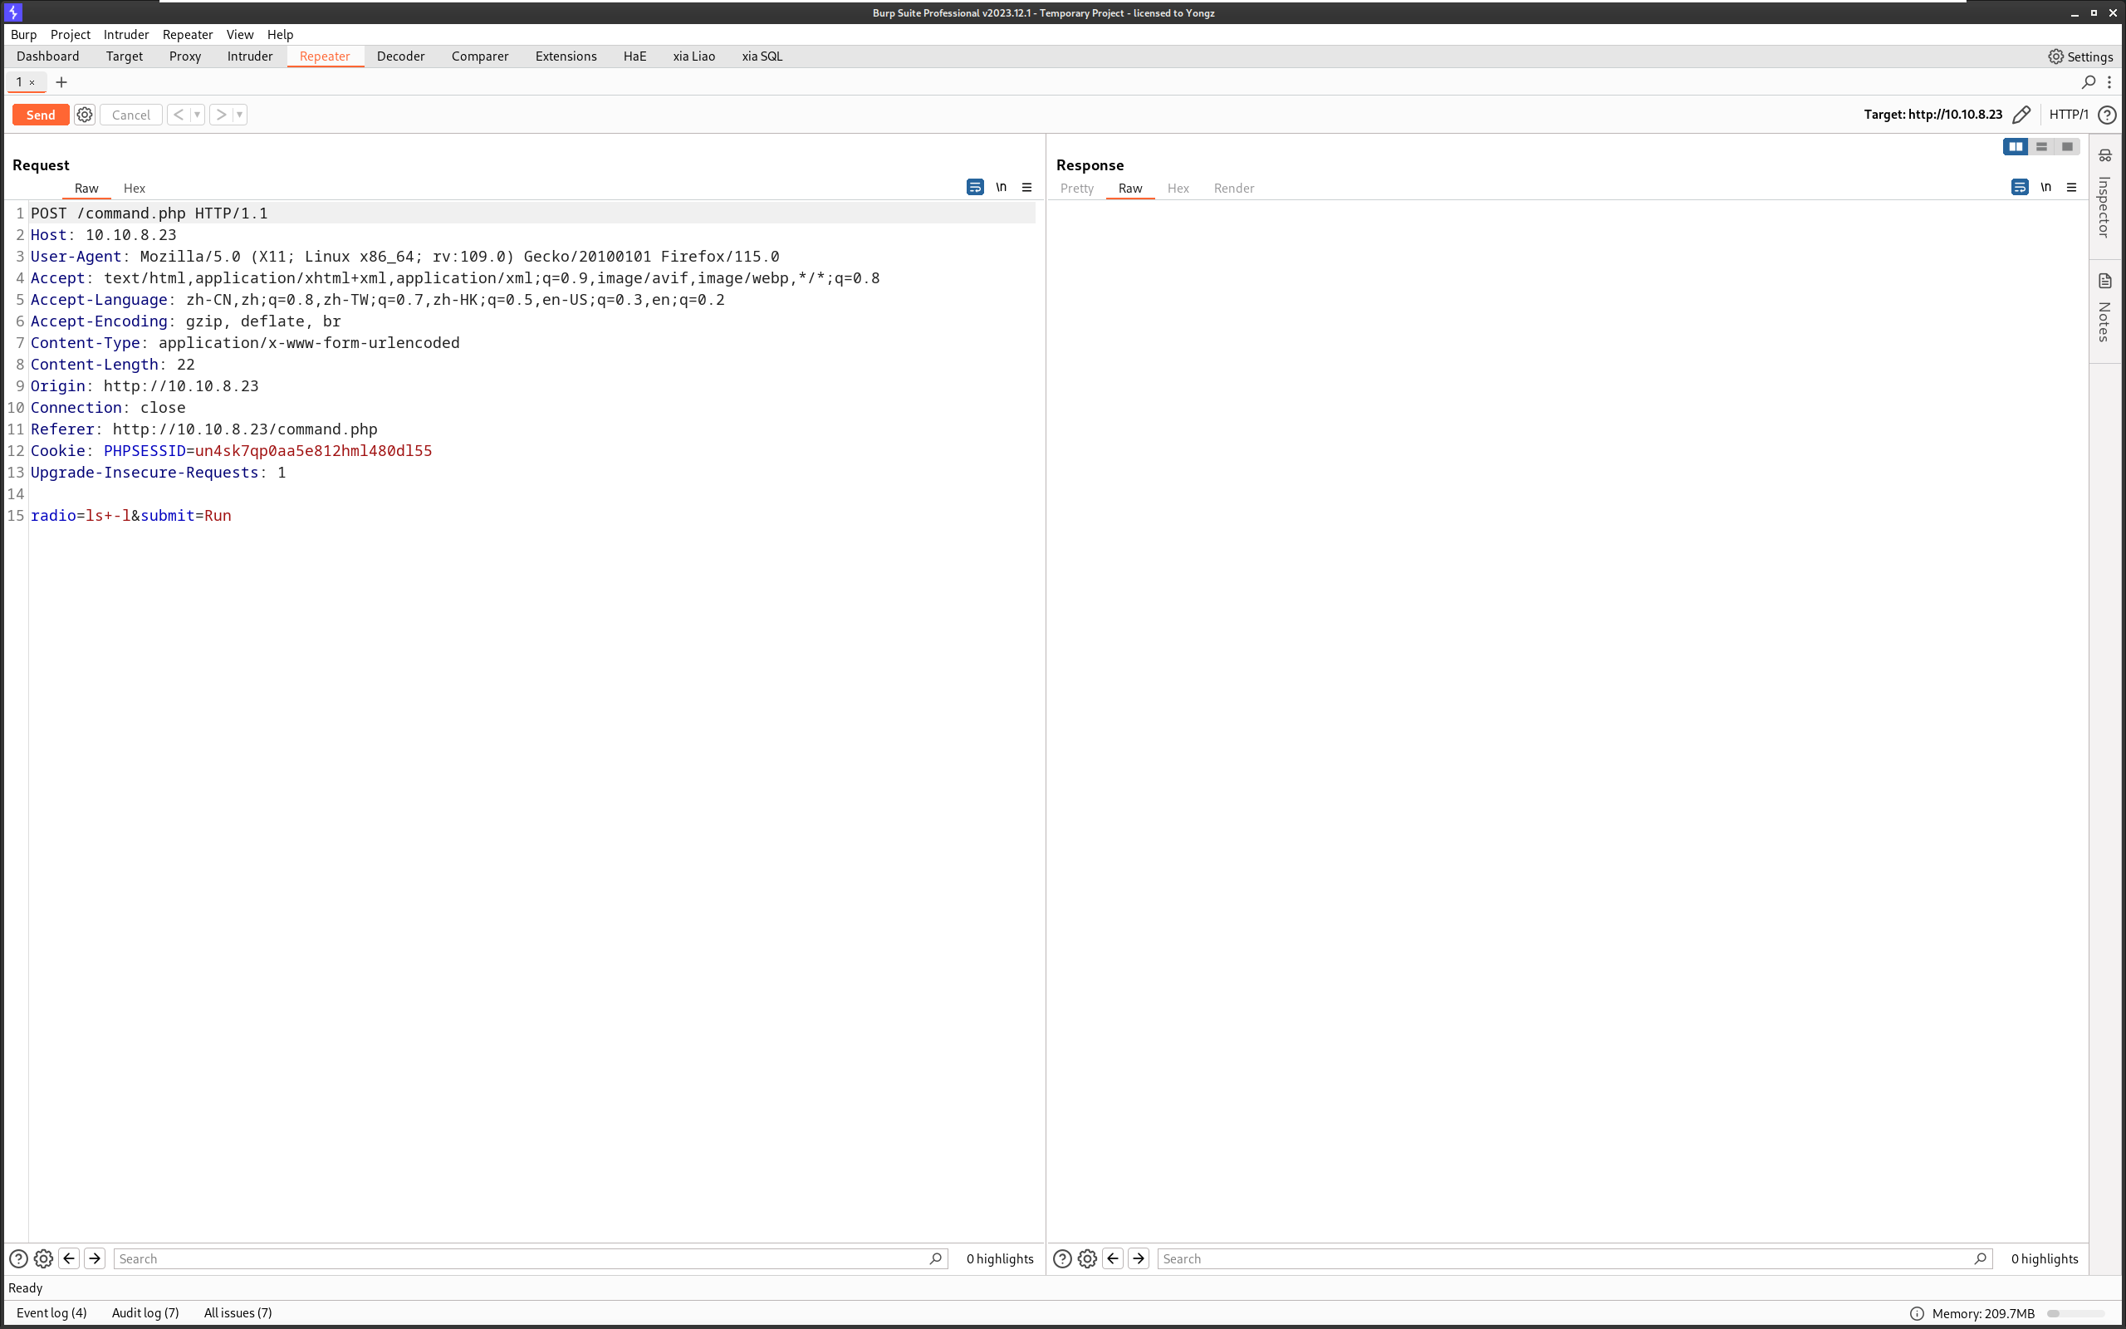Toggle response non-printable characters \n
This screenshot has height=1329, width=2126.
pos(2046,187)
